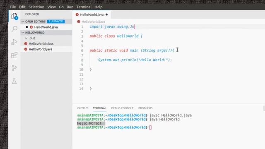Screen dimensions: 265x149
Task: Open the Testing flask icon
Action: click(x=14, y=81)
